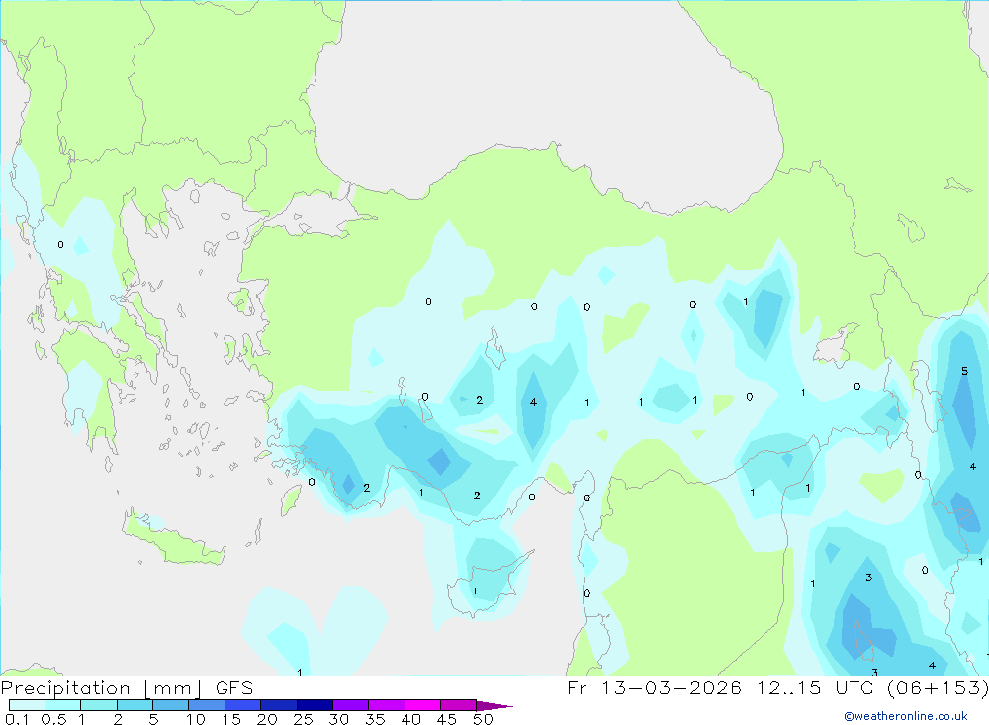Viewport: 989px width, 725px height.
Task: Select the 25–30 mm navy legend box
Action: click(315, 705)
